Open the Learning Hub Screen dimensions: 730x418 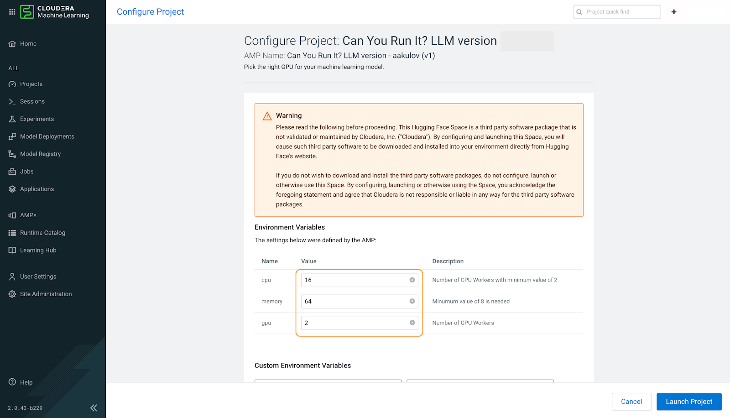click(38, 250)
